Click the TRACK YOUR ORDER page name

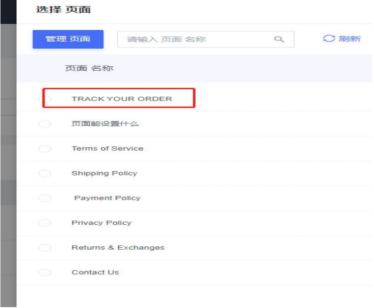click(122, 99)
